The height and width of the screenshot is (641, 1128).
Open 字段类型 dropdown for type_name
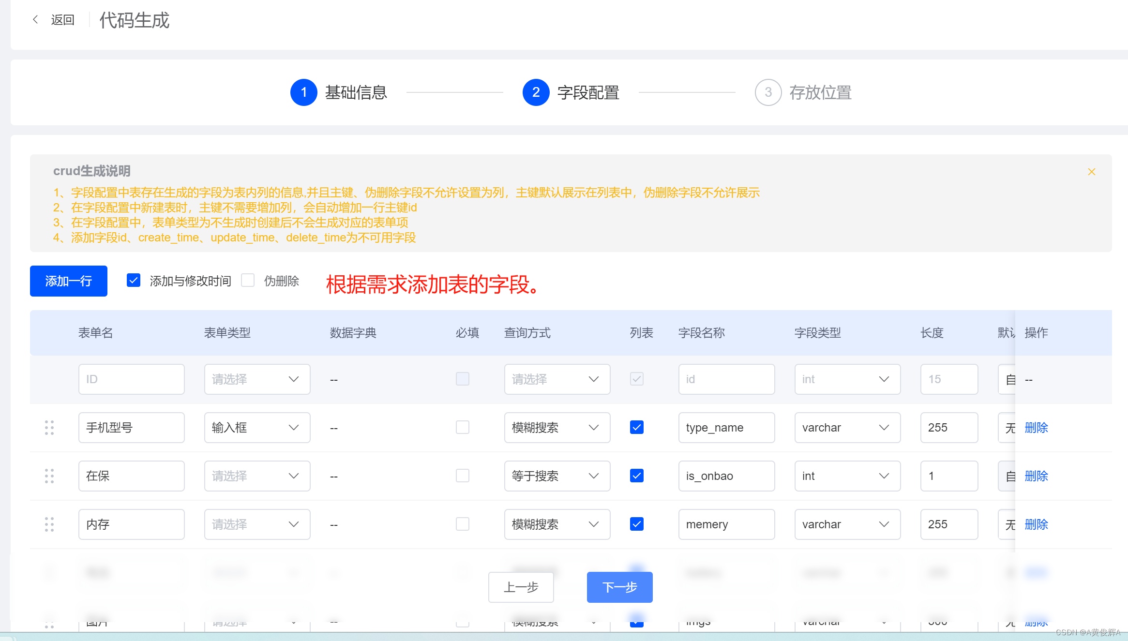(x=847, y=428)
